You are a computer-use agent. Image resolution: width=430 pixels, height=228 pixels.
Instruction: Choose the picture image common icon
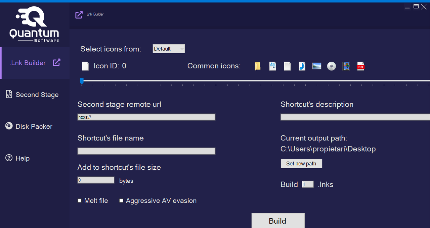pyautogui.click(x=317, y=66)
